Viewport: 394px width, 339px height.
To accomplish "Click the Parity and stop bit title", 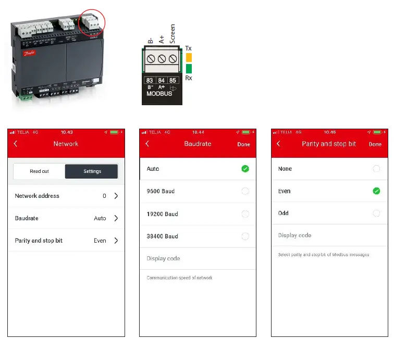I will [329, 144].
